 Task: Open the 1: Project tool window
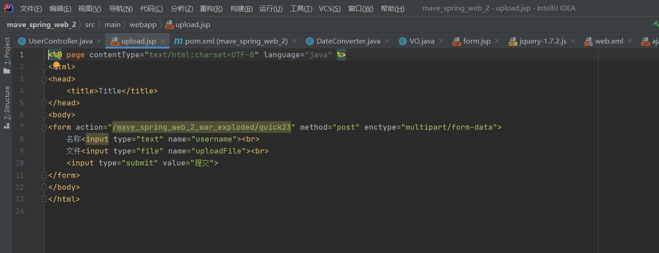[x=6, y=55]
